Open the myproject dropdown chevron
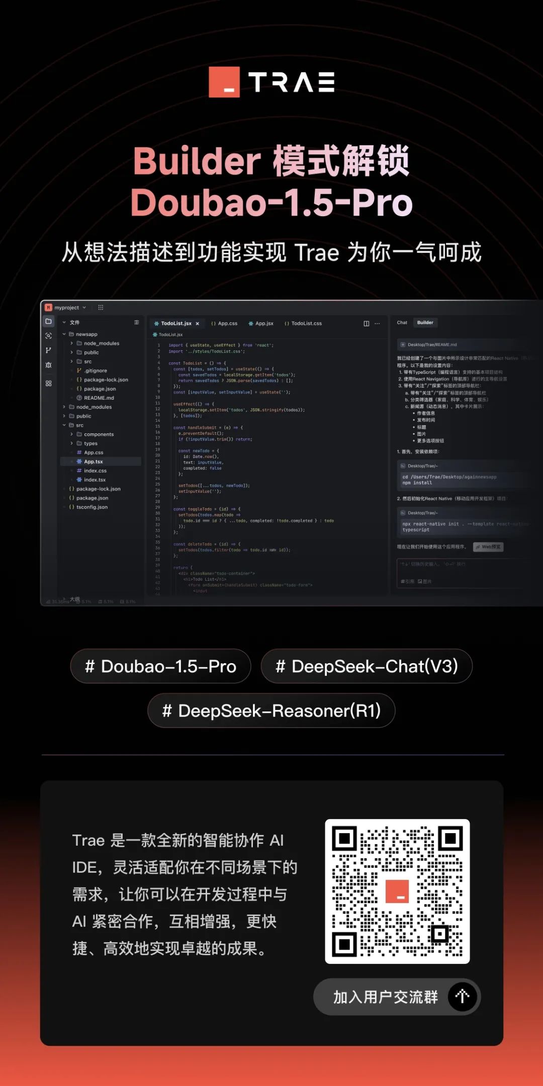Viewport: 543px width, 1086px height. 84,307
